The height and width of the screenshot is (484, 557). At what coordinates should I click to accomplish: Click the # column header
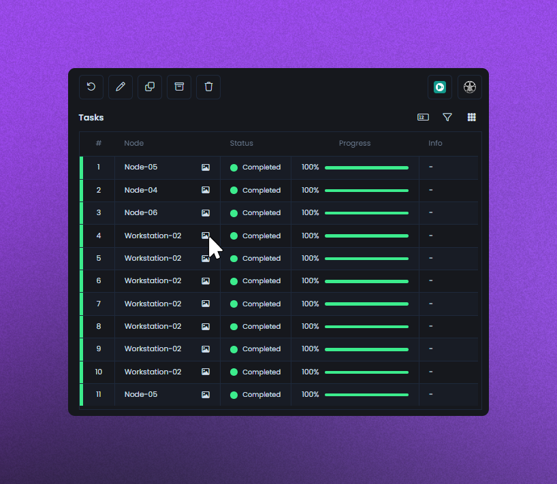coord(99,143)
